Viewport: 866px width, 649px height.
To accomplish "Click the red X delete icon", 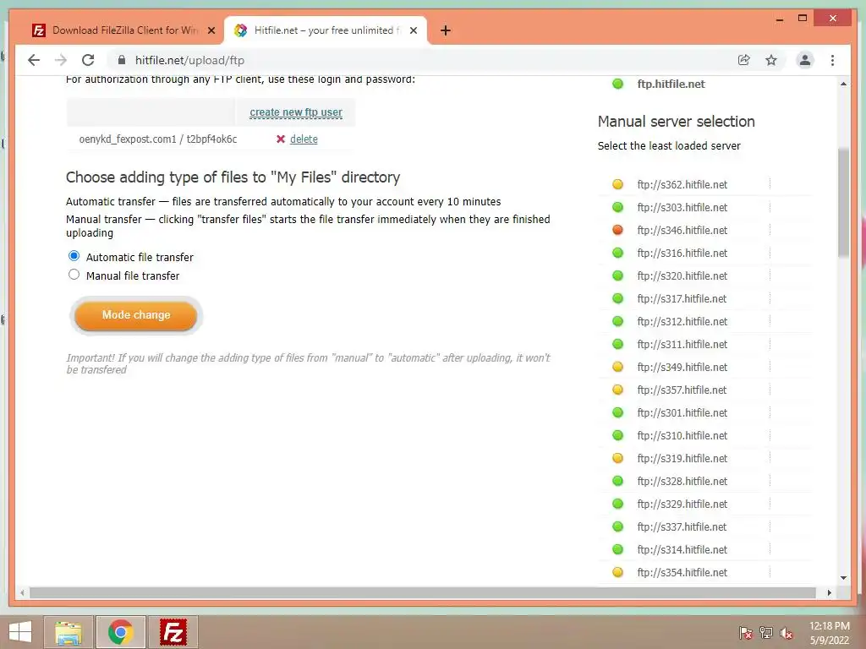I will [281, 139].
